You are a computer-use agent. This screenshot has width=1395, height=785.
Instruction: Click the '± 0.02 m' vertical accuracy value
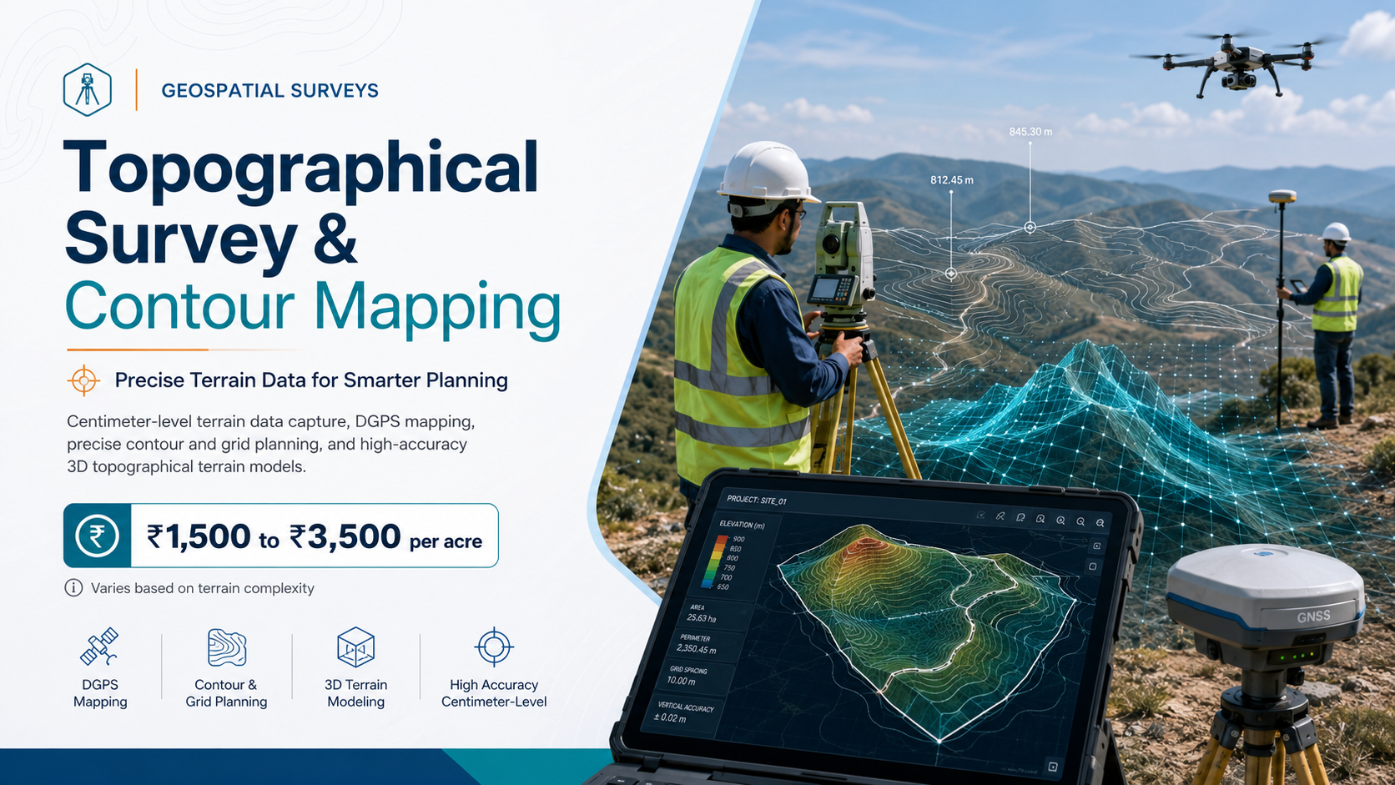670,717
